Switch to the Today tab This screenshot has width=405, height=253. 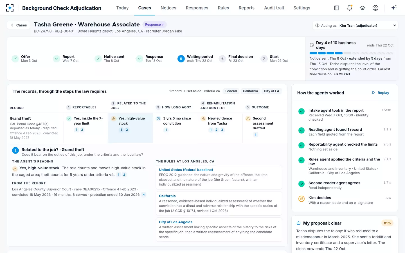pos(122,8)
